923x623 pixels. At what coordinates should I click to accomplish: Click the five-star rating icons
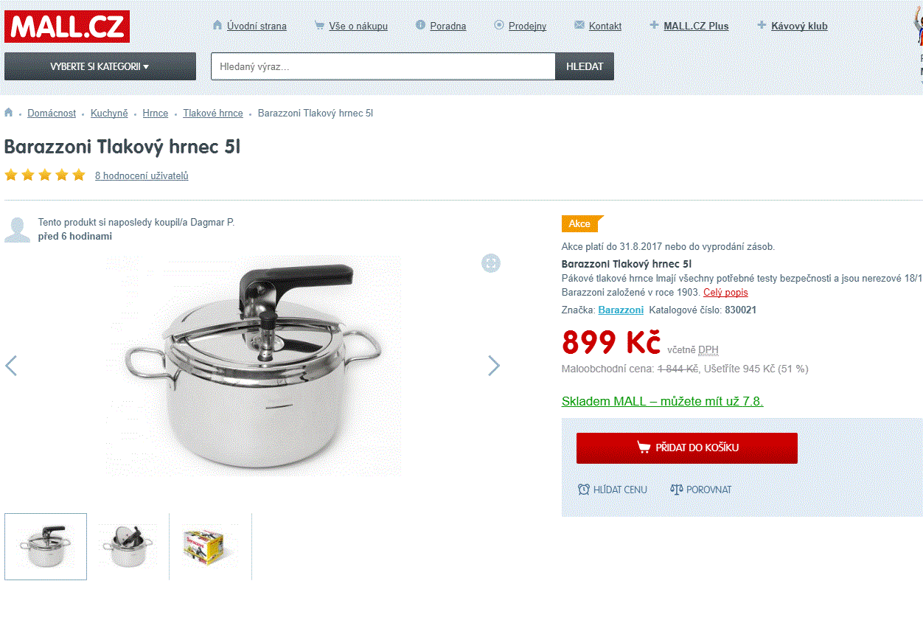45,175
